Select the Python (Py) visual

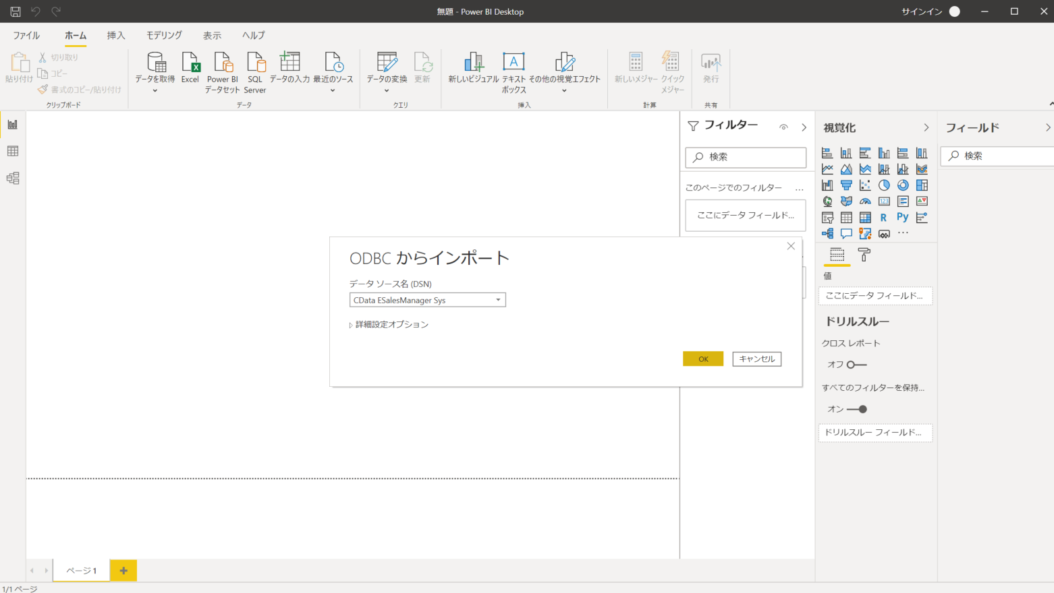pos(903,218)
